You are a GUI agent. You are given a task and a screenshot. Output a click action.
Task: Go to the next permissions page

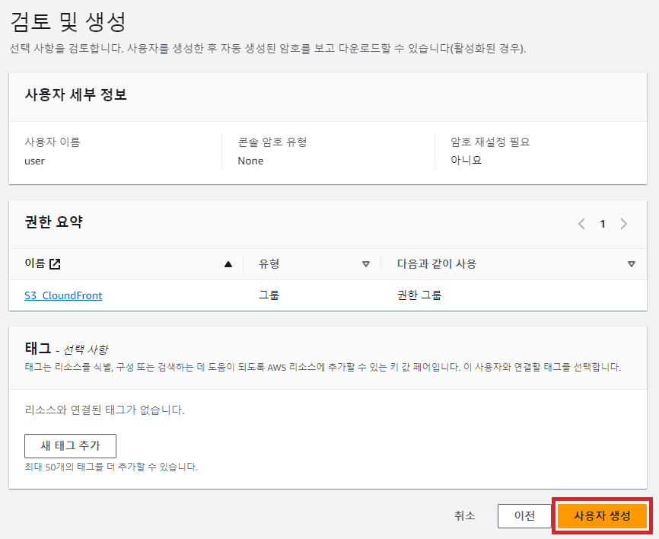624,224
